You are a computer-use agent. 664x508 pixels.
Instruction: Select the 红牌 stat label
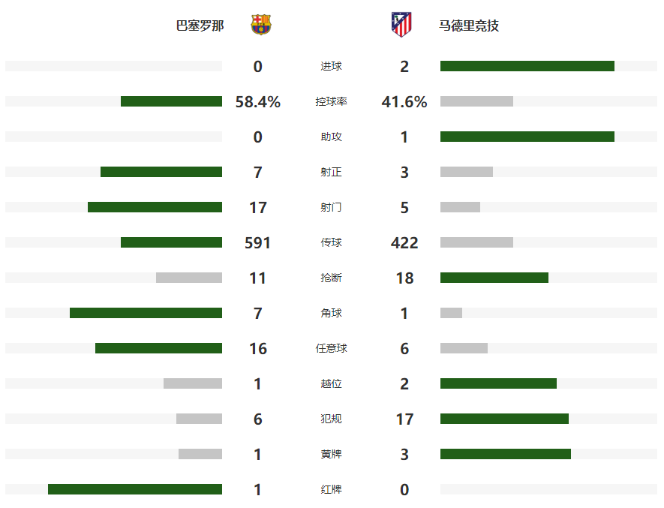point(331,489)
